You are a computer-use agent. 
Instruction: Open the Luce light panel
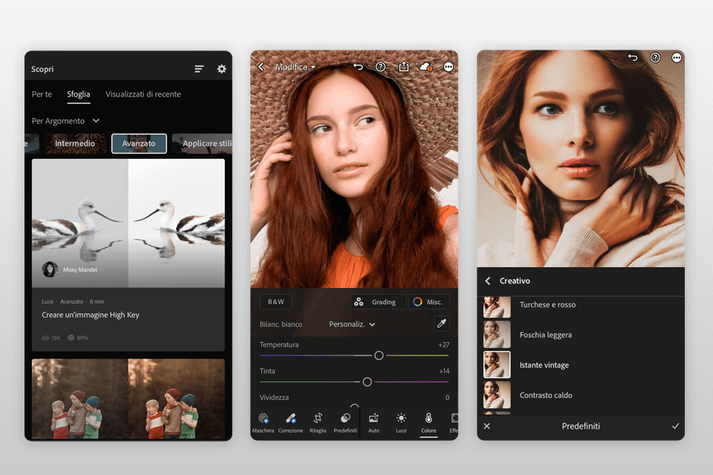coord(401,422)
